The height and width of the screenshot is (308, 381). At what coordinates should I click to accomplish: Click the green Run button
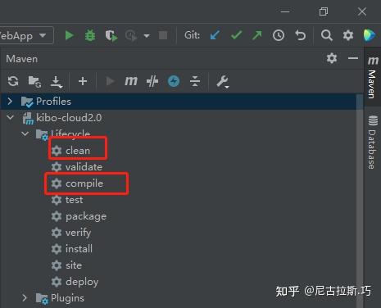point(70,35)
